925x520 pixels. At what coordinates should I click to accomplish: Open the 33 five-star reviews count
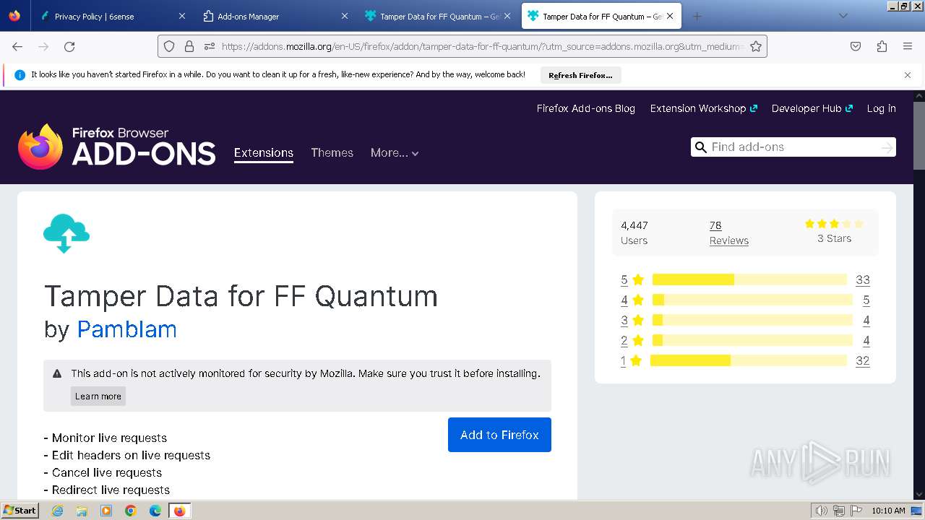click(x=862, y=279)
